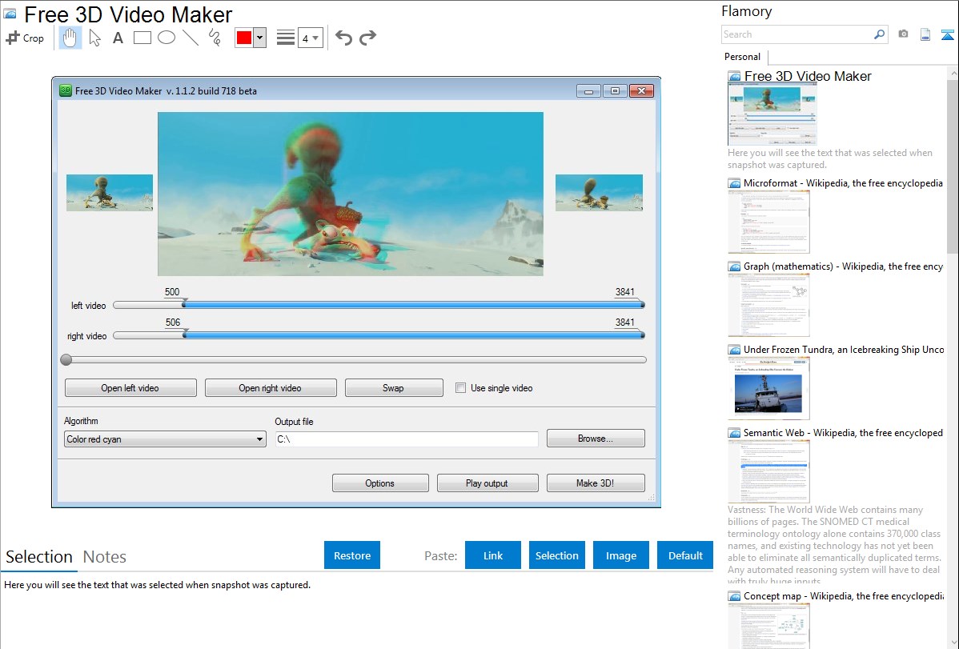Pick the rectangle drawing tool
The width and height of the screenshot is (959, 649).
click(142, 38)
